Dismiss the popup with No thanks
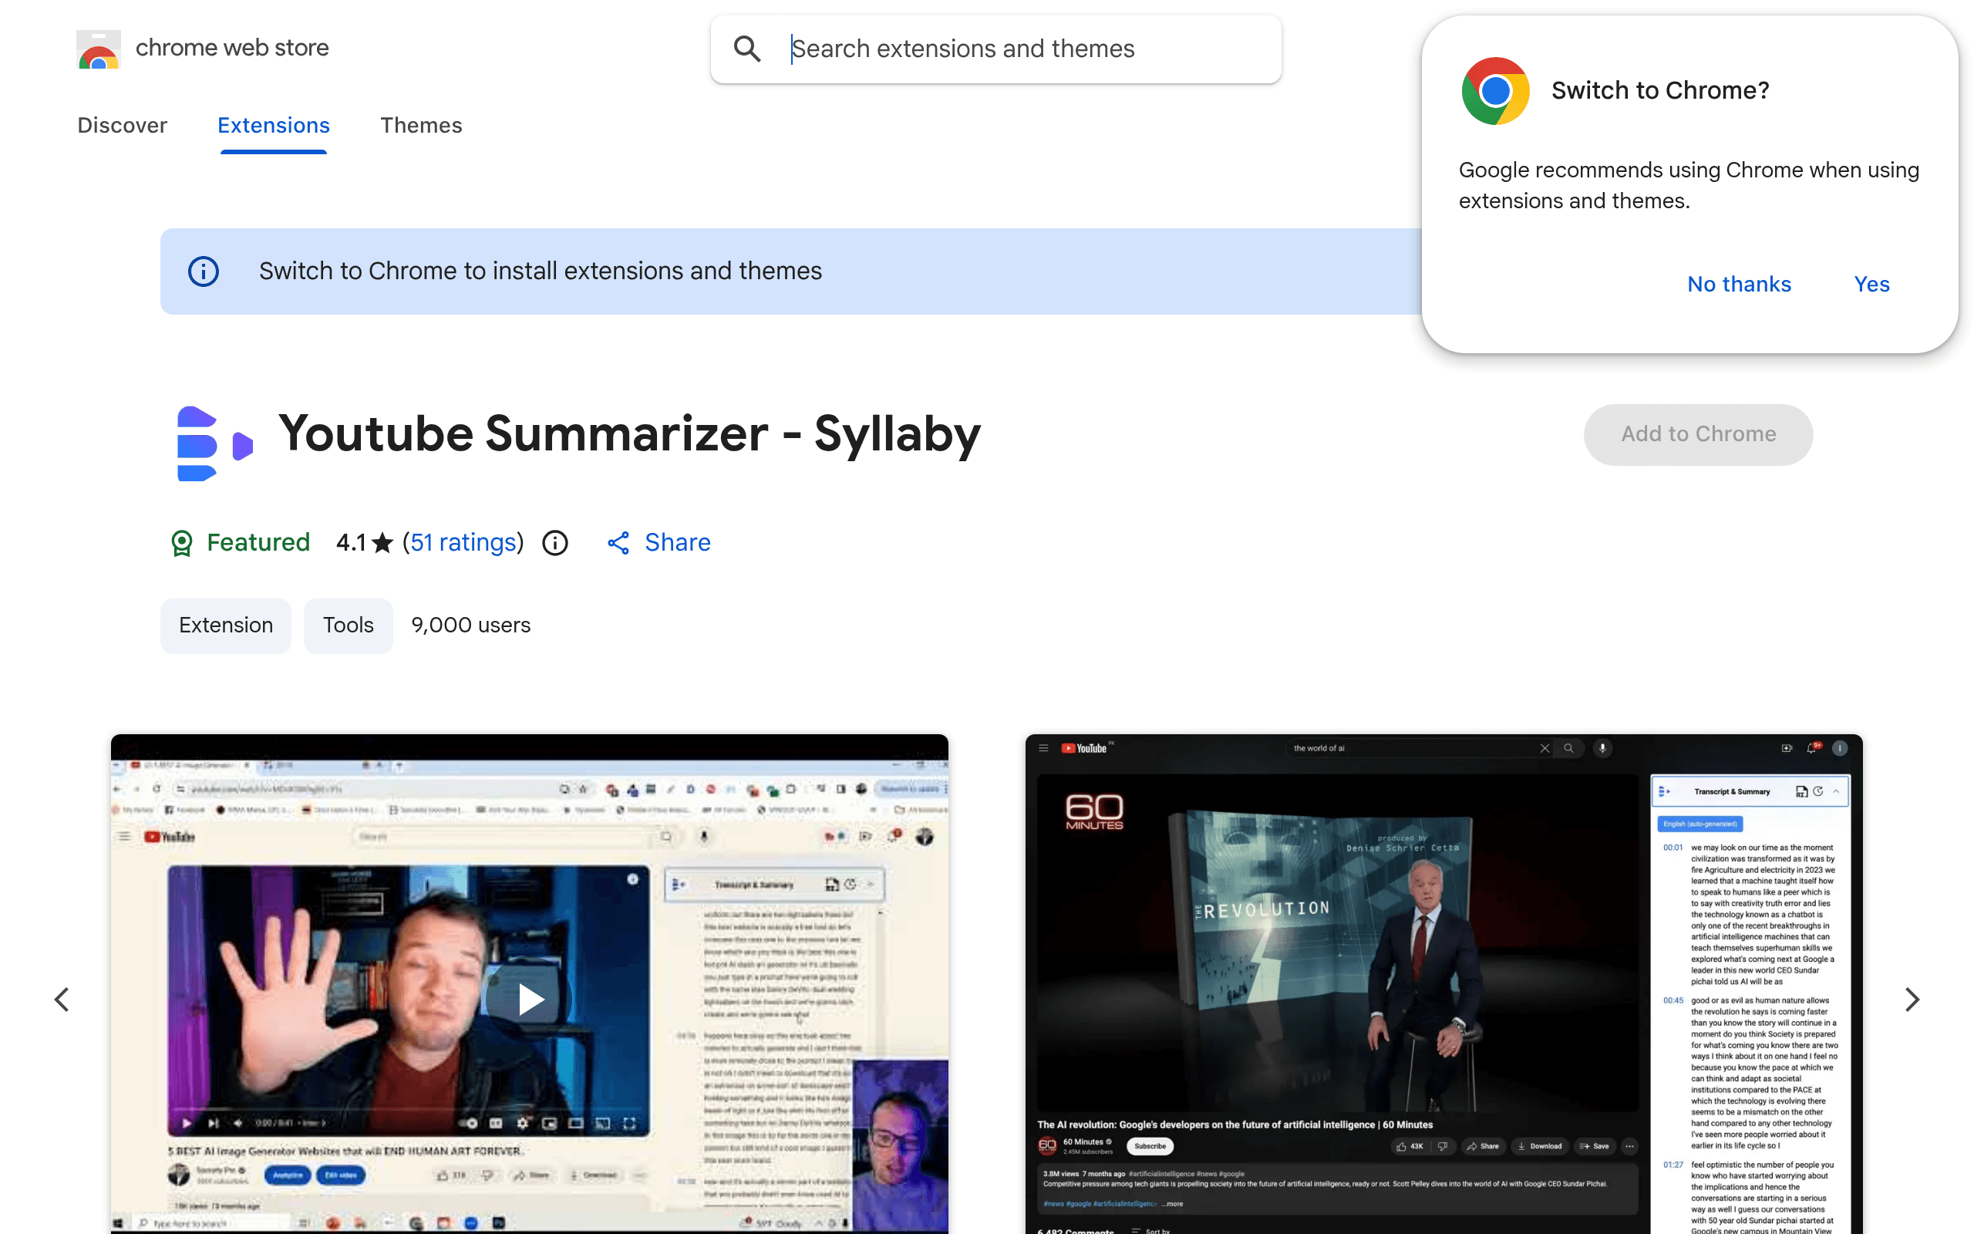Viewport: 1974px width, 1234px height. 1738,283
